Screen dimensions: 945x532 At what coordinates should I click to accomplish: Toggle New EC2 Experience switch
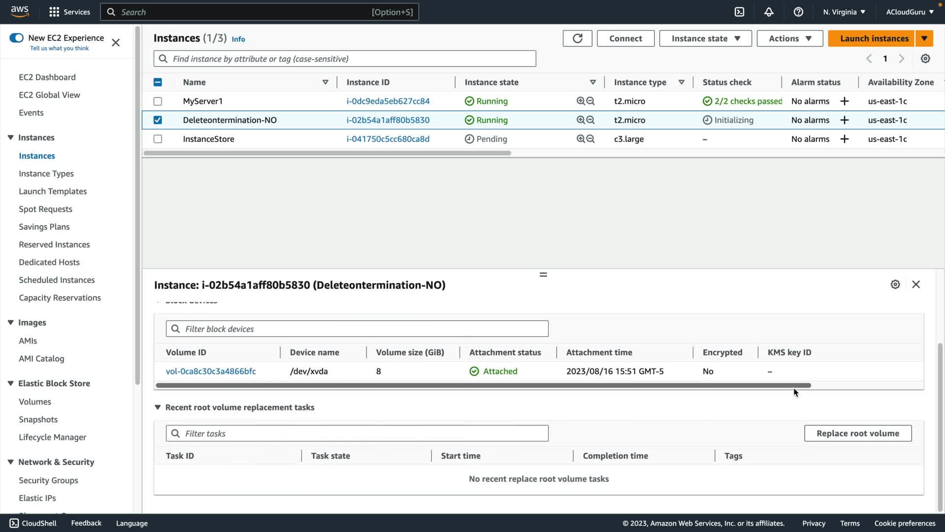point(16,38)
